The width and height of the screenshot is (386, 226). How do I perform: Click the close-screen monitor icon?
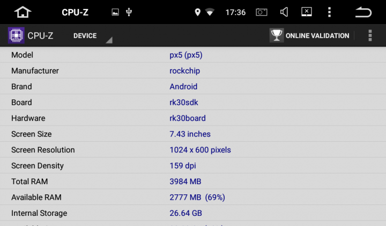click(307, 12)
